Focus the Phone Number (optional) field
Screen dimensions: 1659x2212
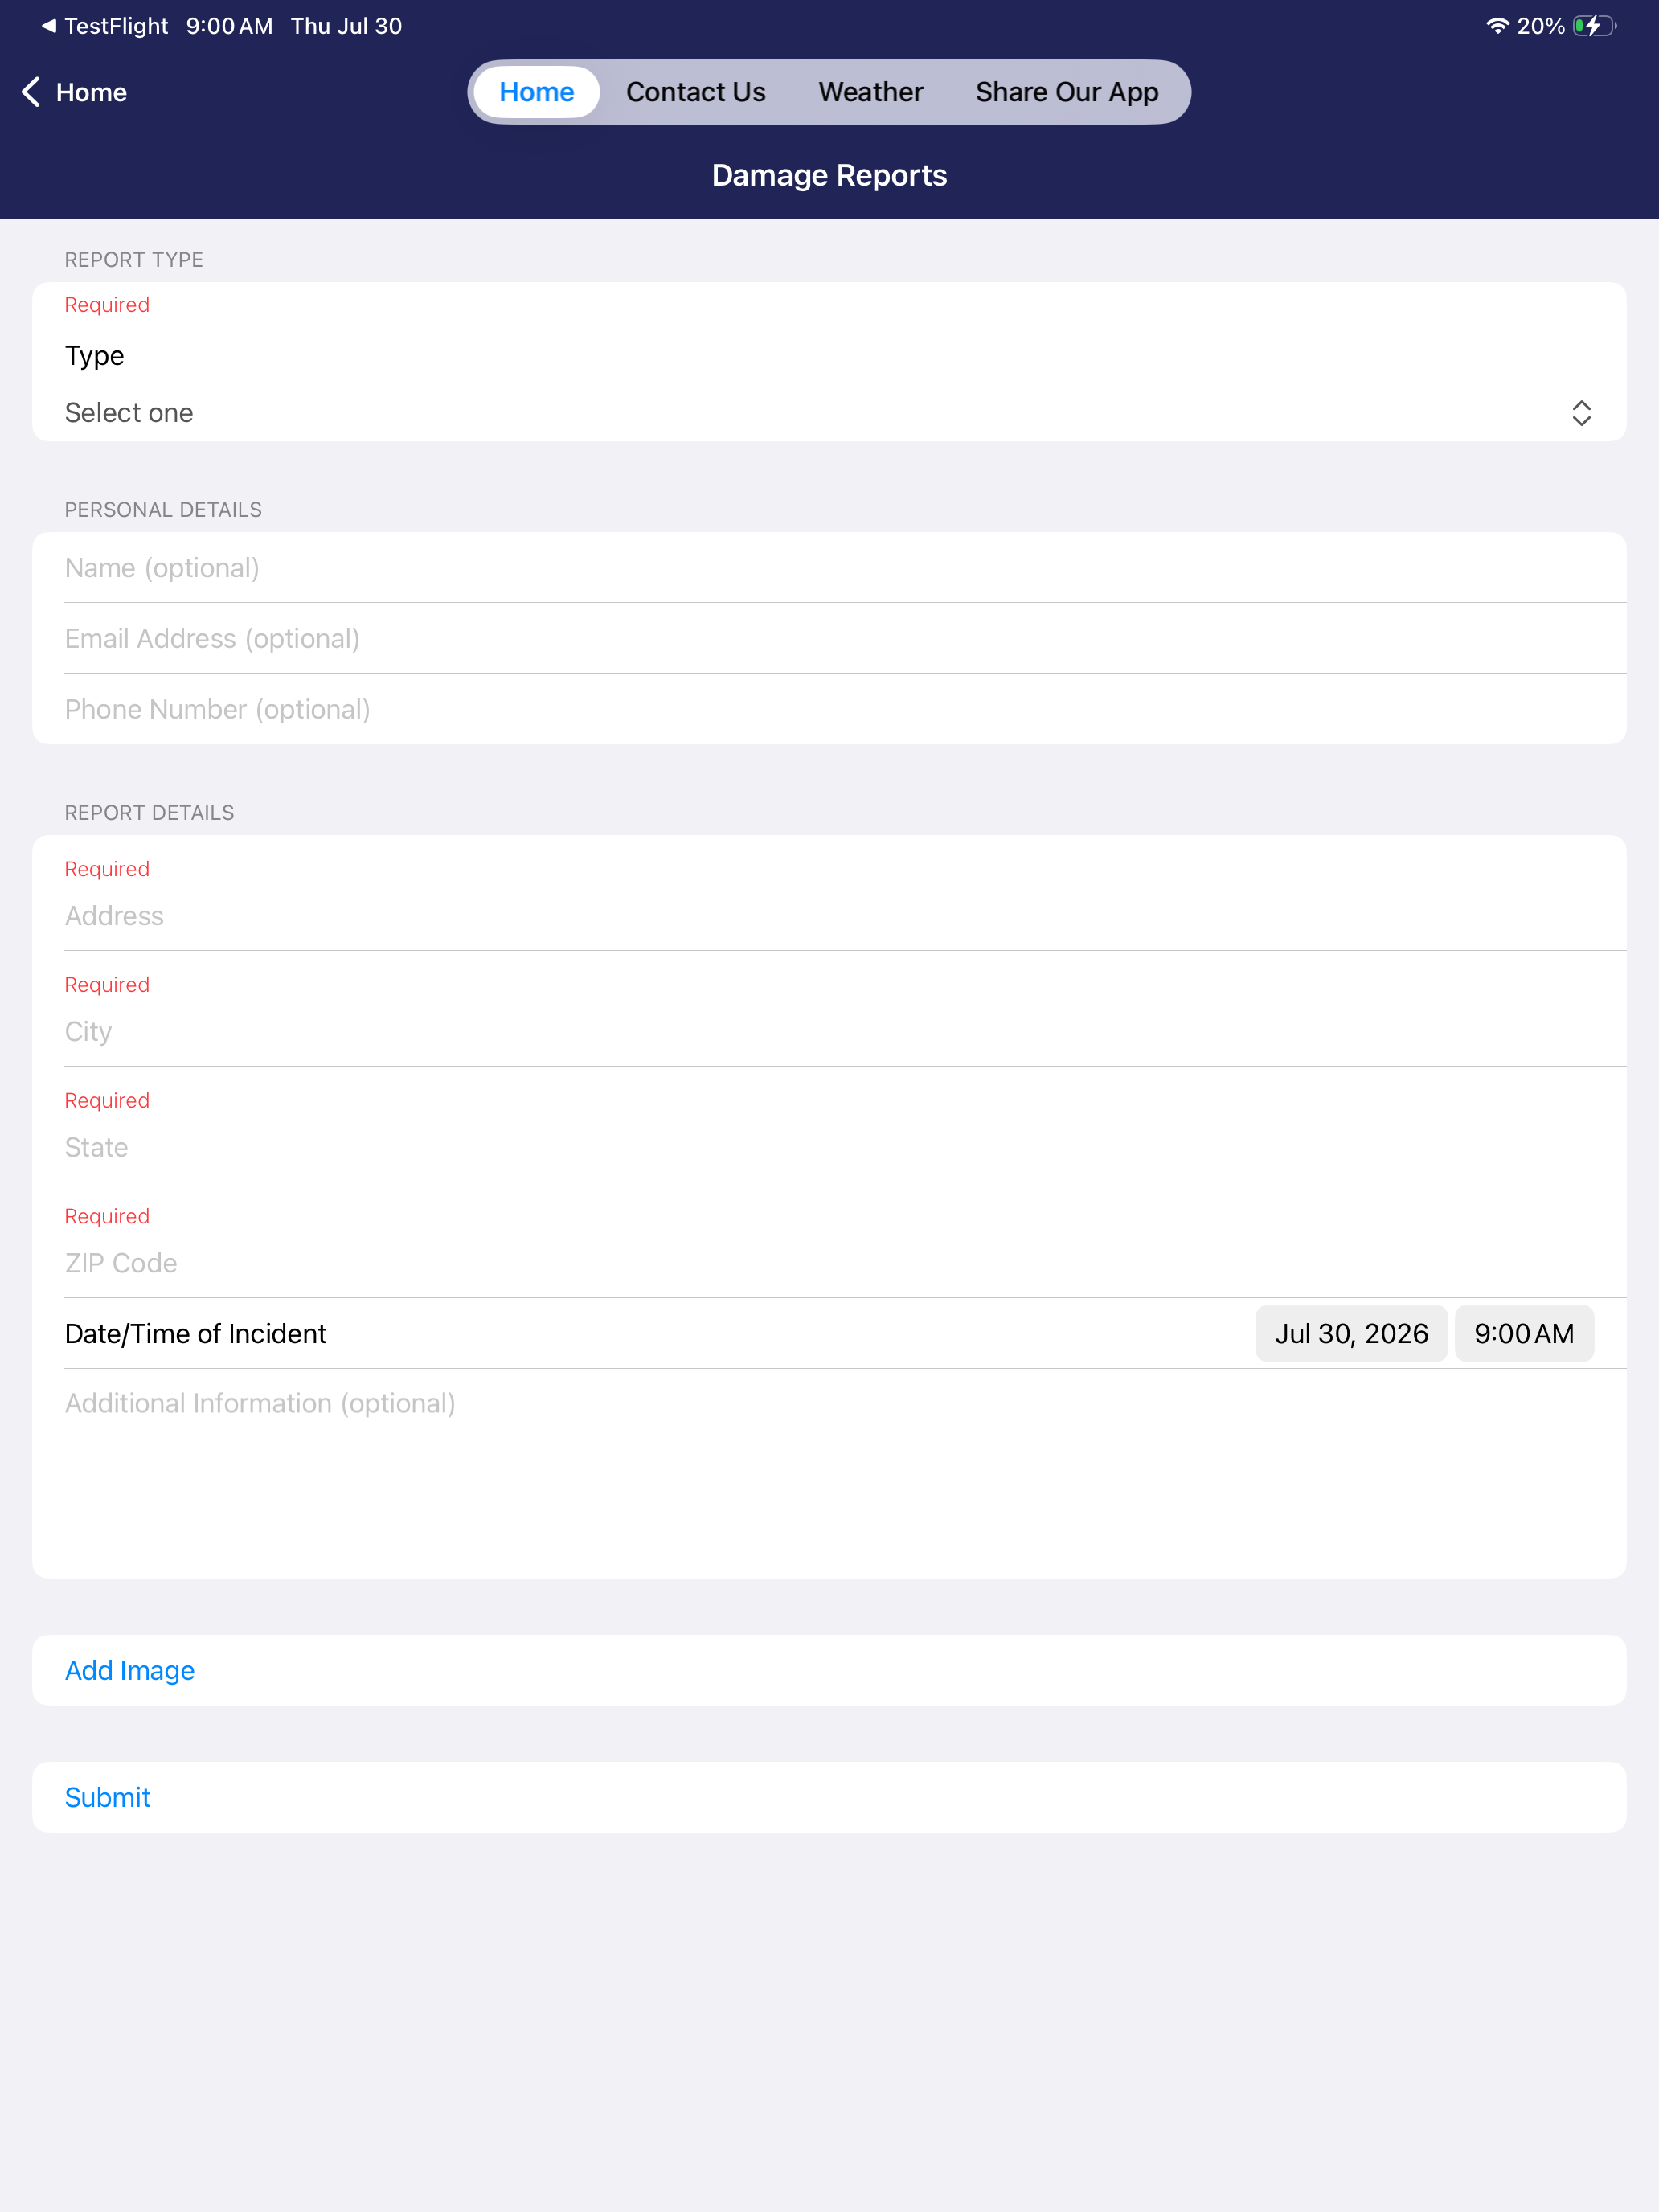(829, 709)
